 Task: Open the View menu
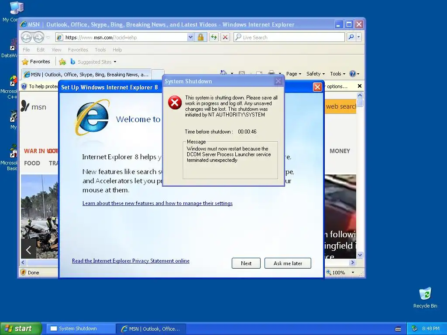tap(56, 50)
